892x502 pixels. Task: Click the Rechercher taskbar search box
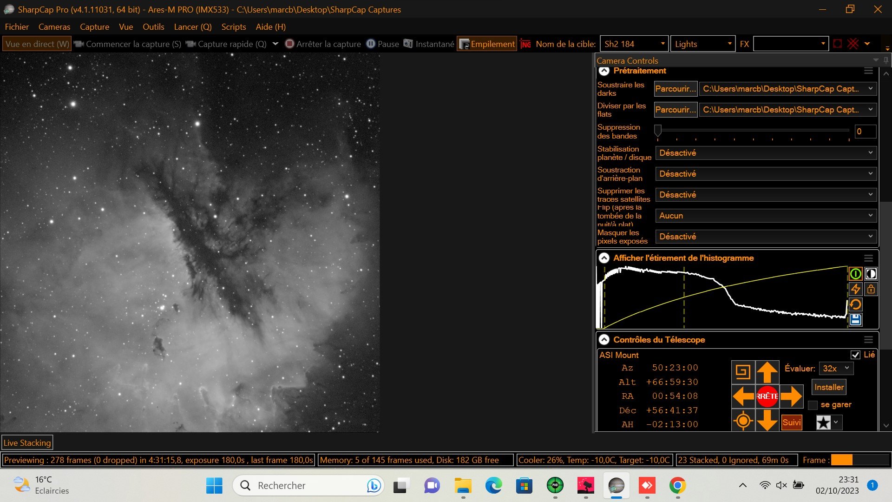[x=308, y=486]
